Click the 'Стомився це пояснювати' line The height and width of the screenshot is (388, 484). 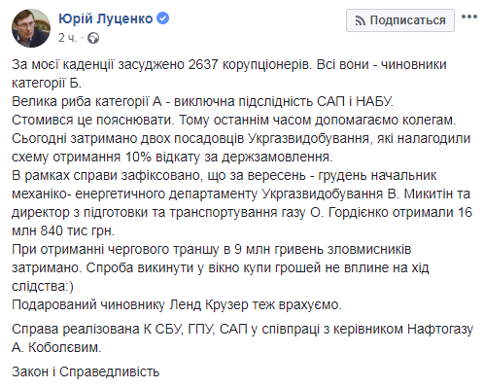tap(234, 120)
